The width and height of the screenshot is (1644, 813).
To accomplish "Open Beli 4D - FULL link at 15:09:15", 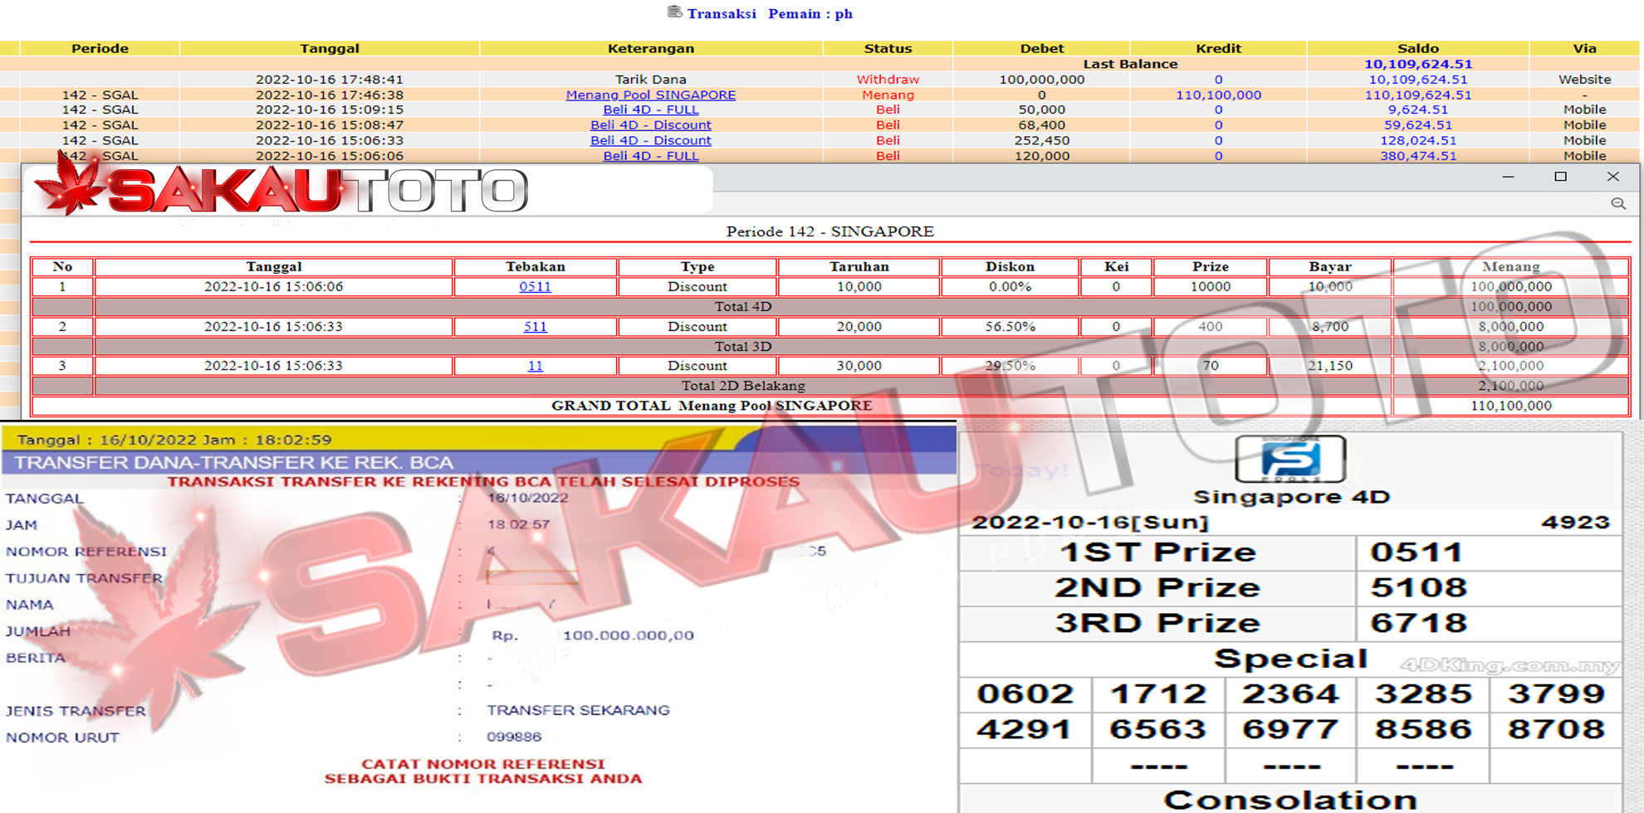I will pyautogui.click(x=650, y=110).
